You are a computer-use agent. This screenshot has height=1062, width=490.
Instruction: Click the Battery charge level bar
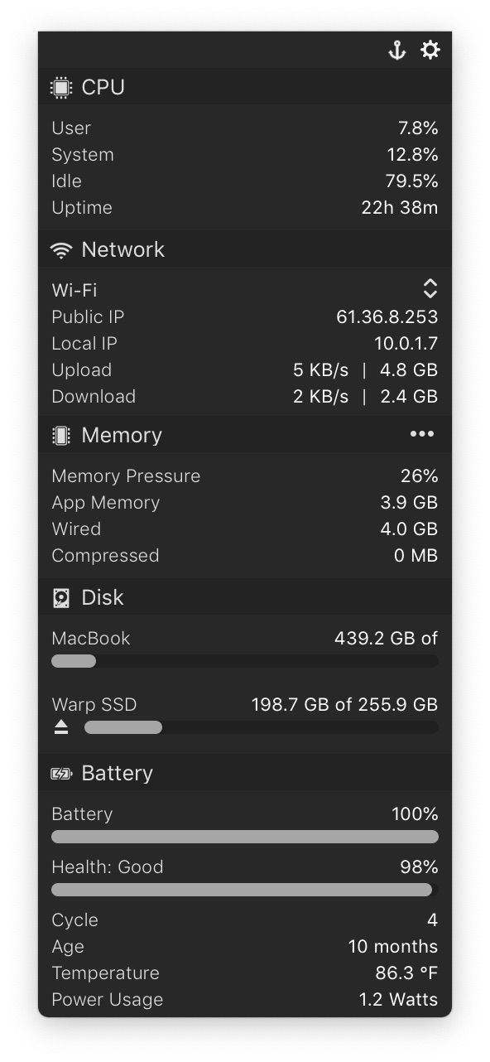pyautogui.click(x=245, y=837)
